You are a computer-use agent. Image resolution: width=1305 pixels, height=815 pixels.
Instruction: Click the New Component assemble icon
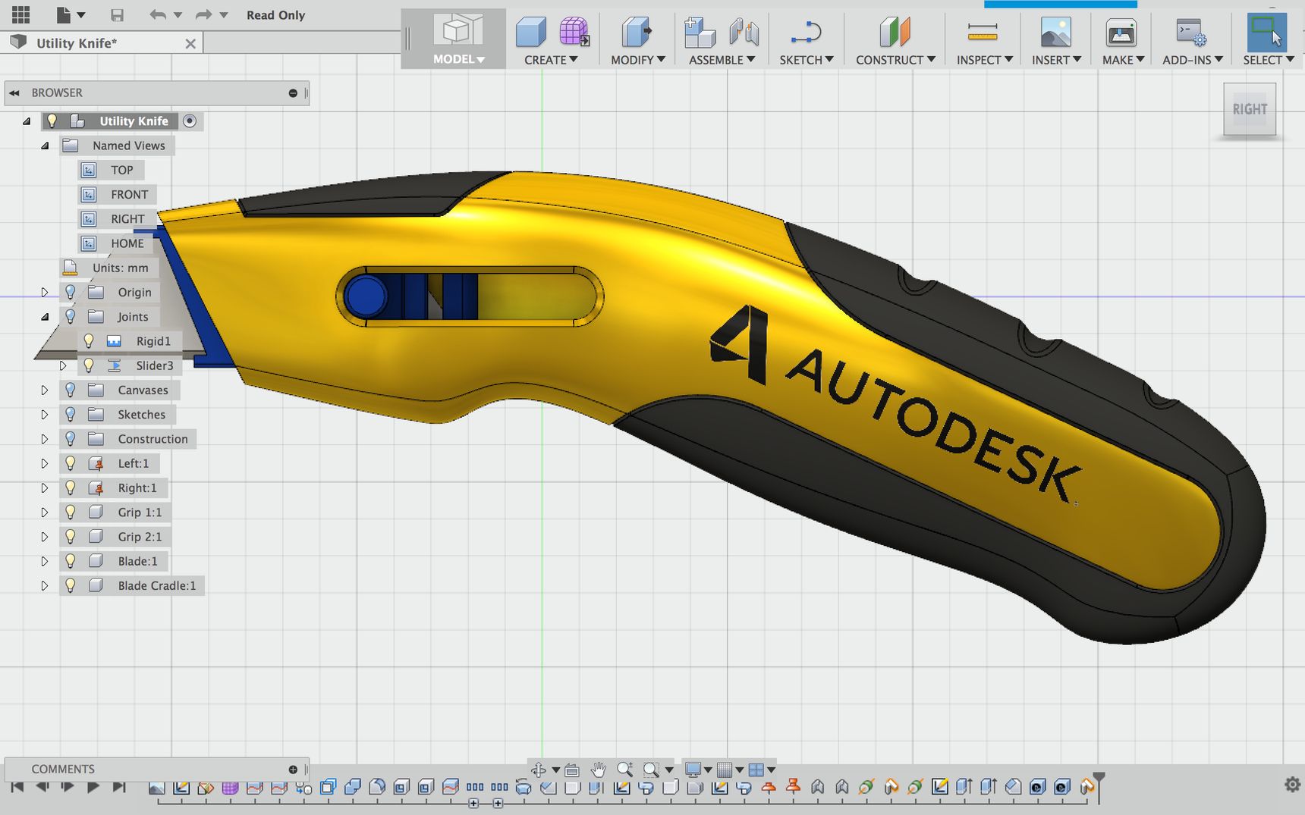click(x=700, y=33)
